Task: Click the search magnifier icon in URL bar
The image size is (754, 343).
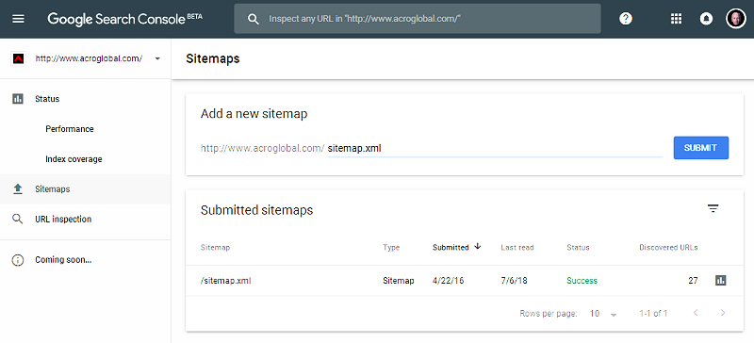Action: [x=253, y=19]
